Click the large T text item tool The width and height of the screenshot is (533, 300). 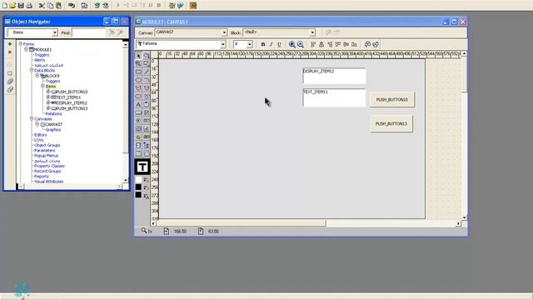pyautogui.click(x=142, y=167)
